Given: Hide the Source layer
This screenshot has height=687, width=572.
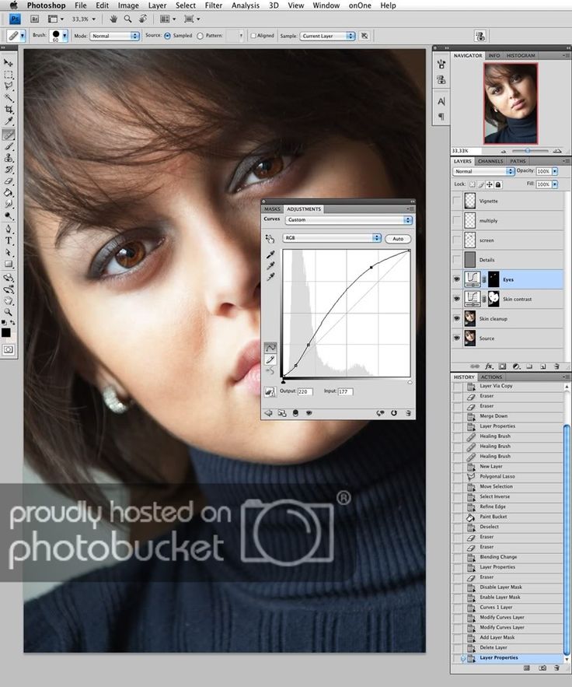Looking at the screenshot, I should pos(457,338).
